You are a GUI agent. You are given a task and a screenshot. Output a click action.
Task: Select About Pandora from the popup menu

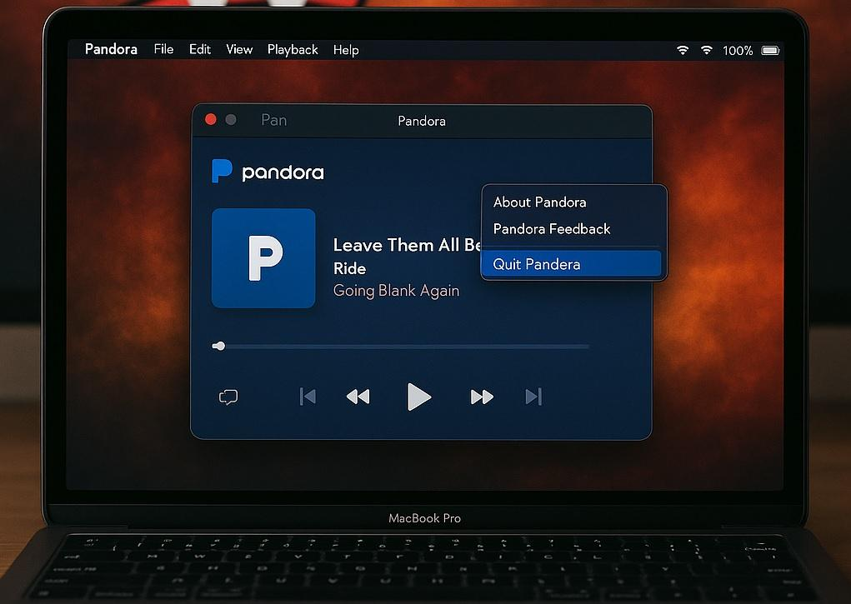pos(539,202)
